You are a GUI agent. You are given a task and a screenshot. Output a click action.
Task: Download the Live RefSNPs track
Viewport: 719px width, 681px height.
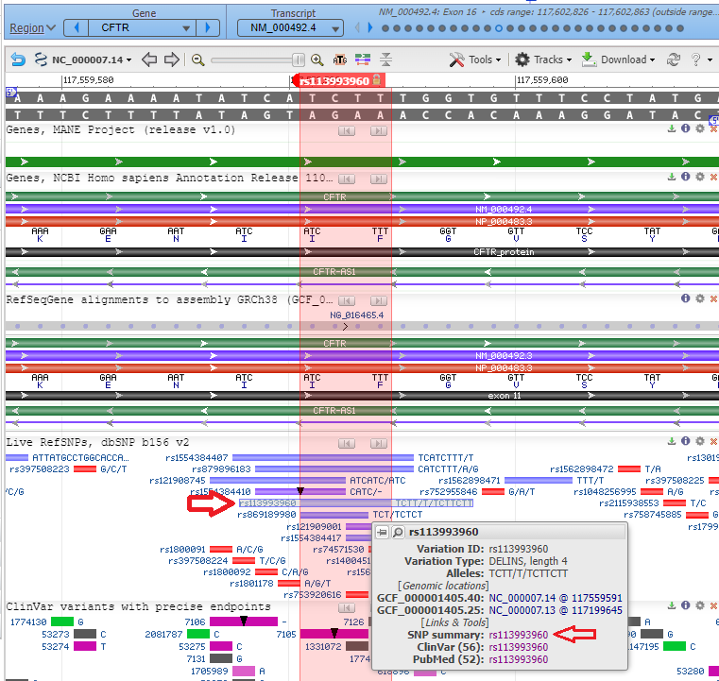(x=672, y=441)
